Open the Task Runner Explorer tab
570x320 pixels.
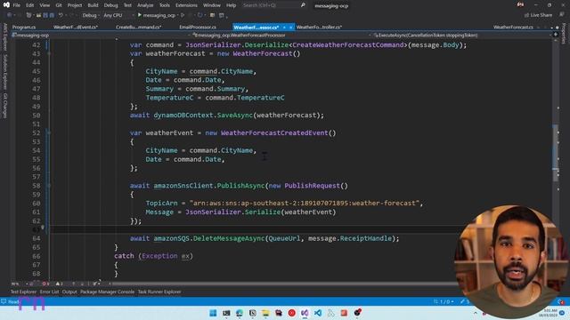159,292
